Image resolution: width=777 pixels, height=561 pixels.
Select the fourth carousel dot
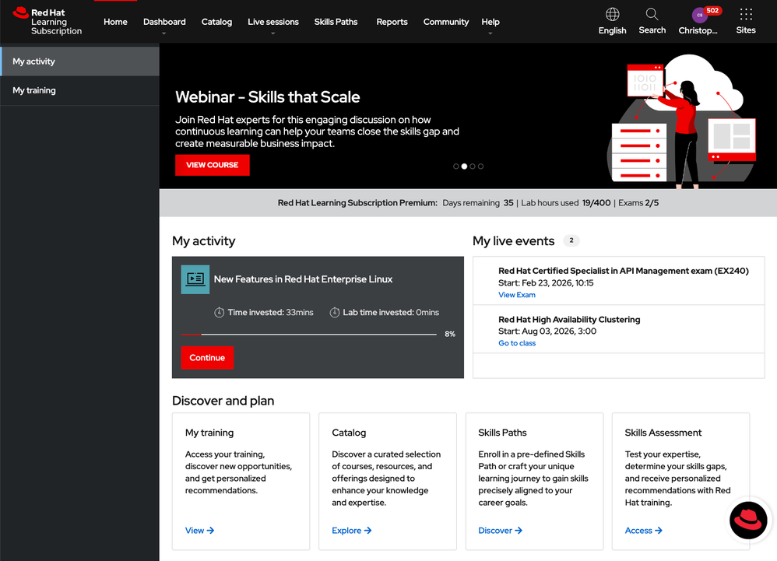point(480,167)
